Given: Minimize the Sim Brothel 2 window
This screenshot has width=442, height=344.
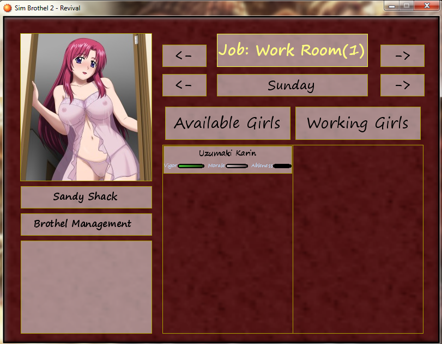Looking at the screenshot, I should pyautogui.click(x=391, y=5).
